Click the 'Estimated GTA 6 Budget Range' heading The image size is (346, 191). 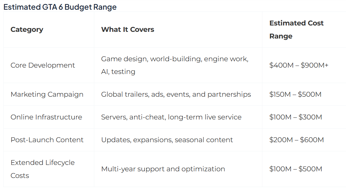(x=60, y=7)
